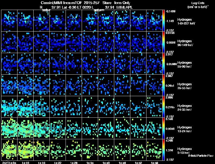This screenshot has height=164, width=215.
Task: Click the Hydrogen 5-13 keV color bar
Action: coord(164,149)
